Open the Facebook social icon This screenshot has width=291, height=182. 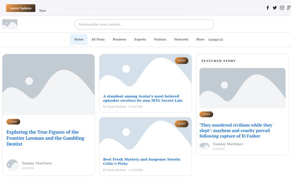tap(268, 8)
